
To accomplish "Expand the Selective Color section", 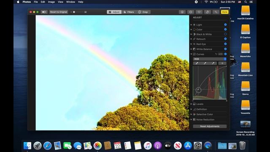I will point(191,114).
